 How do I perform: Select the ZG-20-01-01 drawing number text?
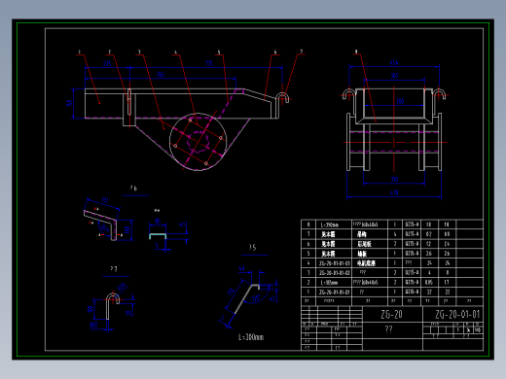coord(457,314)
